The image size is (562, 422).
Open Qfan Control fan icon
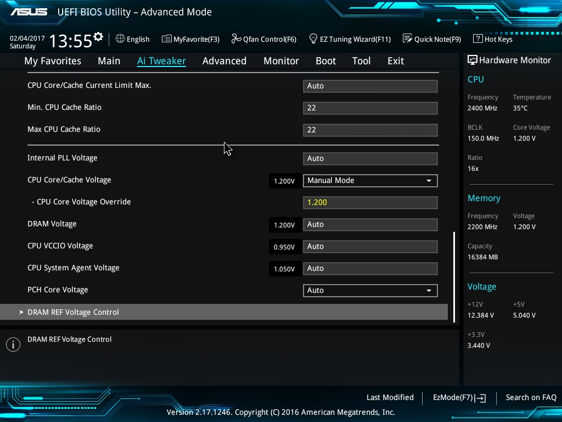236,38
